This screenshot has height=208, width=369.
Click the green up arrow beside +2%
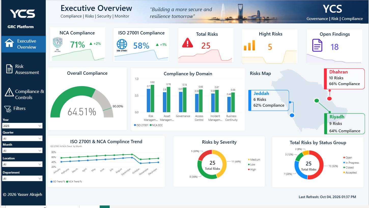click(91, 44)
